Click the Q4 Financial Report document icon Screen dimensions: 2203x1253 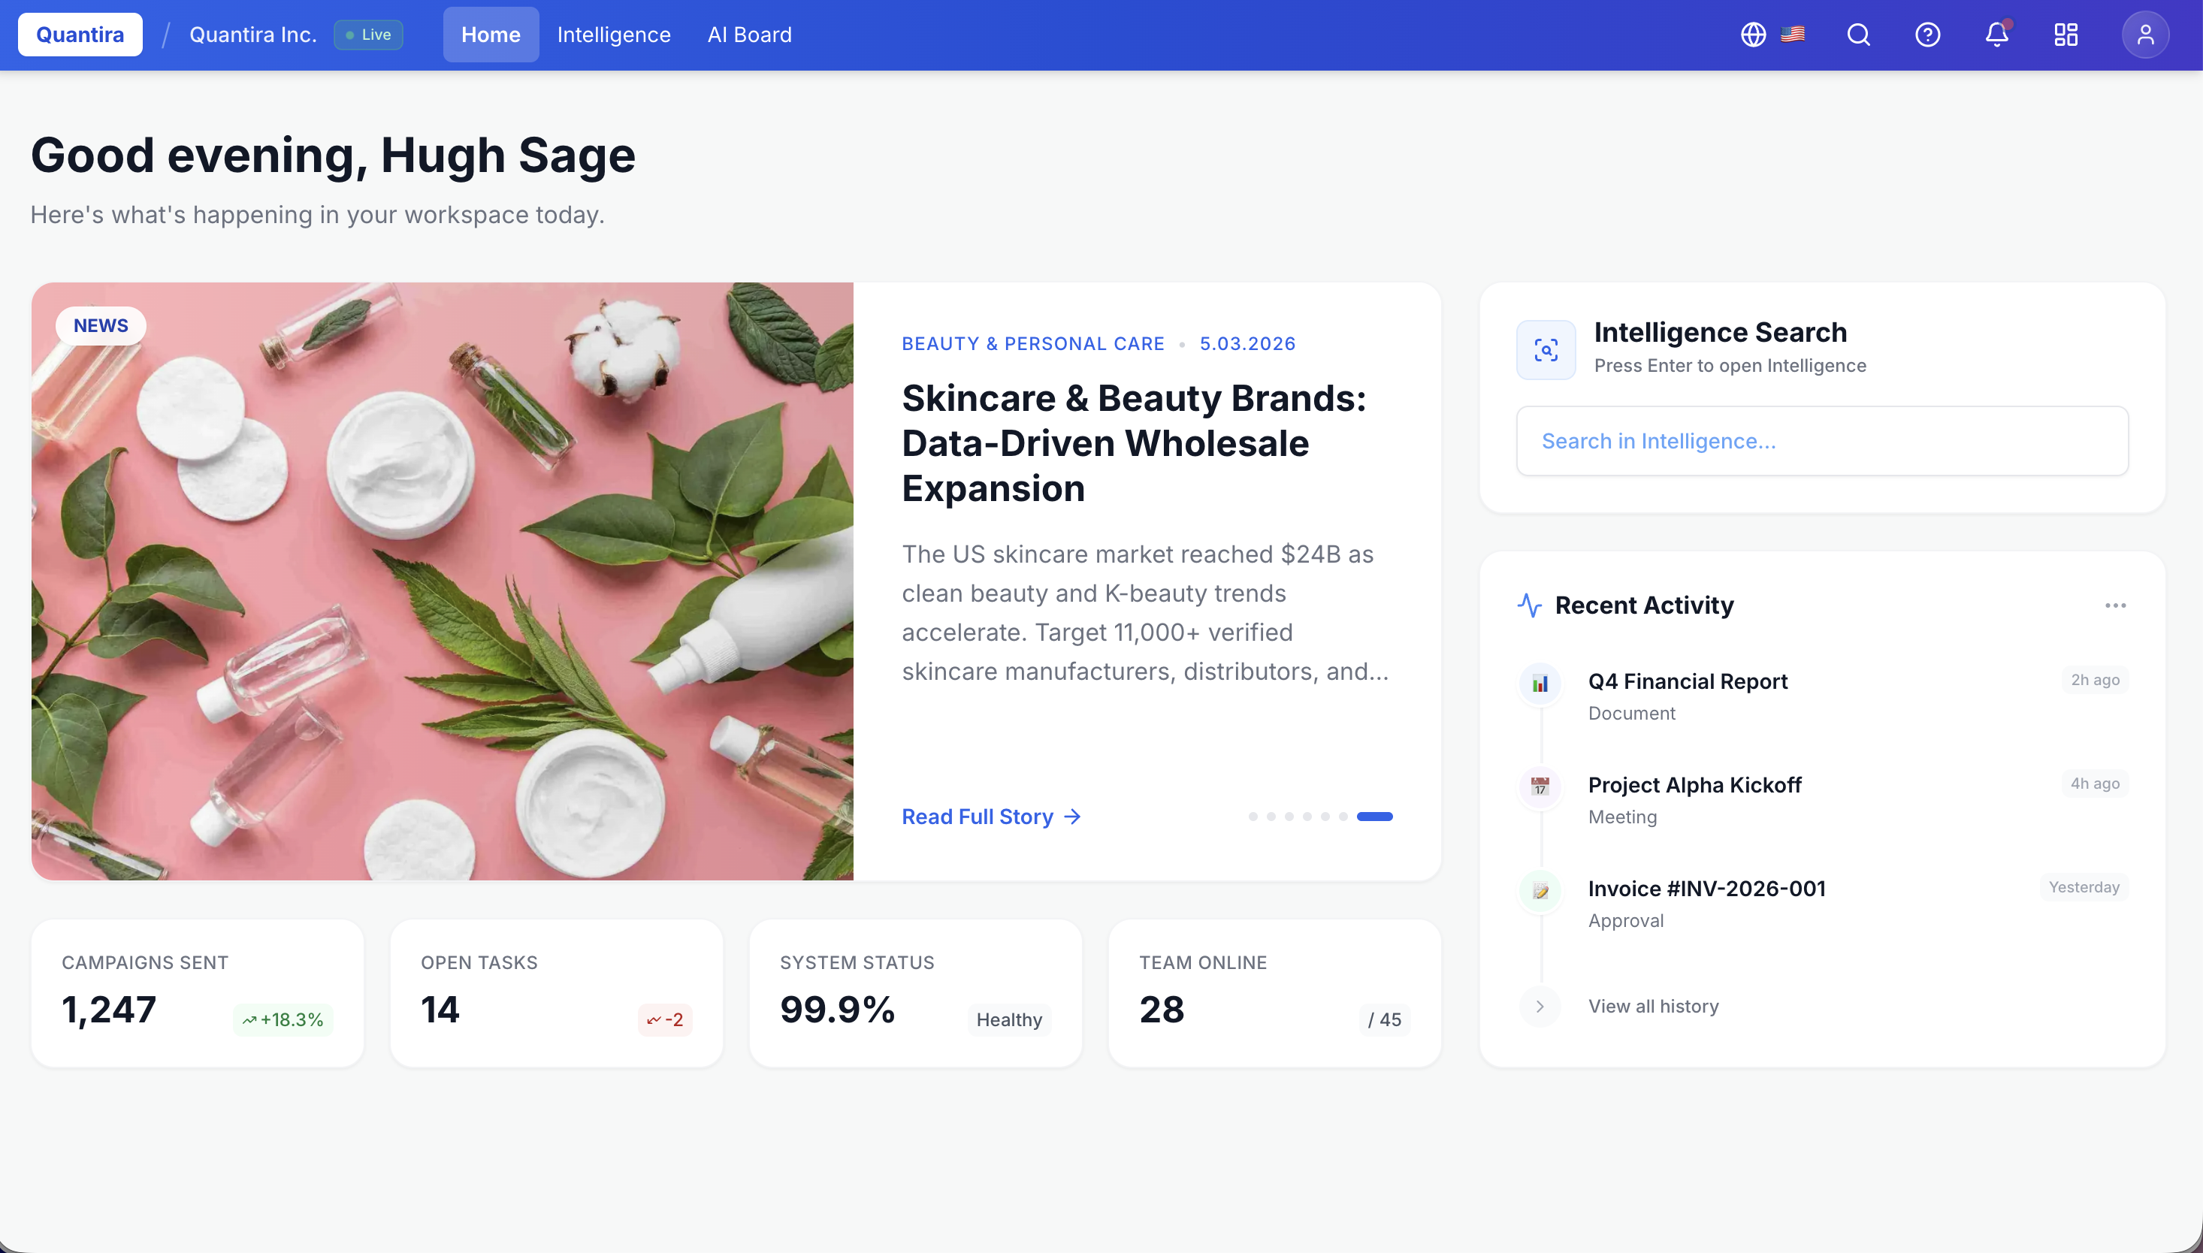click(1540, 682)
